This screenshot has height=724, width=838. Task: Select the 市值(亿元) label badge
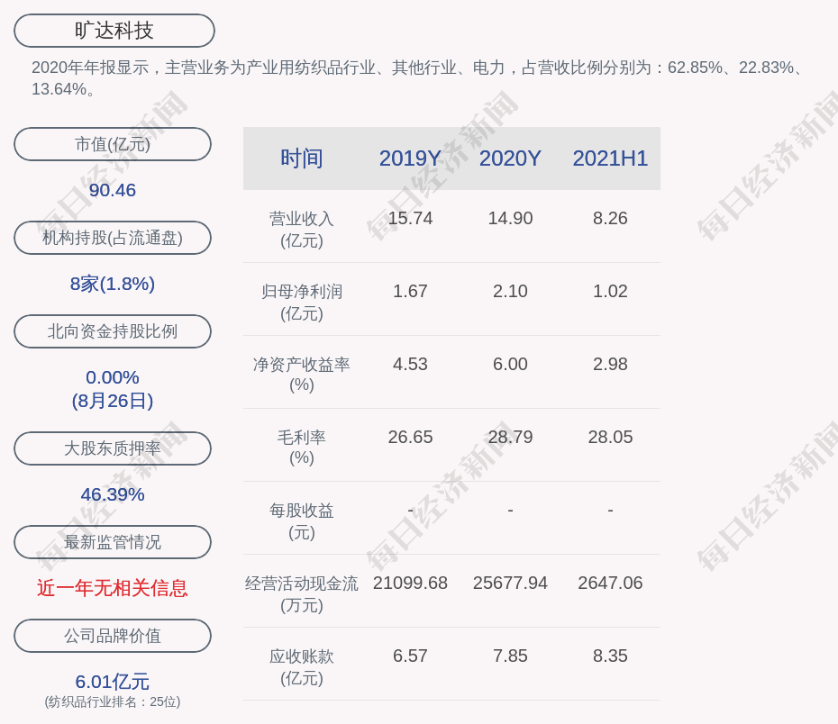(112, 144)
